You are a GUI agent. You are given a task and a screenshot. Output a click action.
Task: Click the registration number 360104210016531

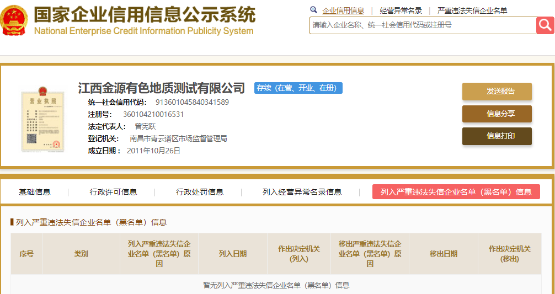[x=153, y=115]
